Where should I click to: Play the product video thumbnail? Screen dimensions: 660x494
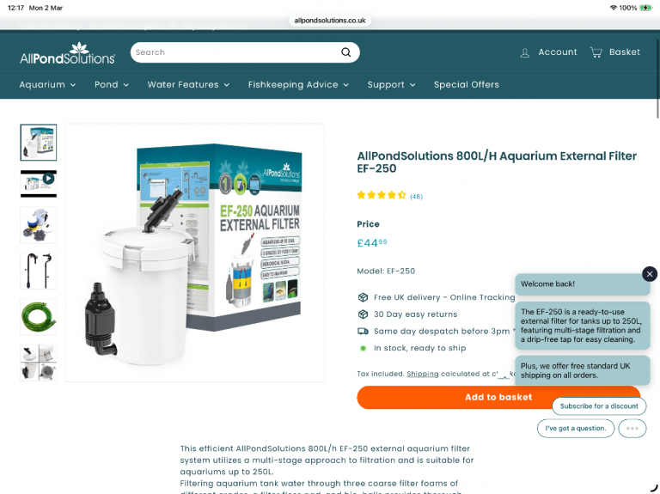click(39, 184)
